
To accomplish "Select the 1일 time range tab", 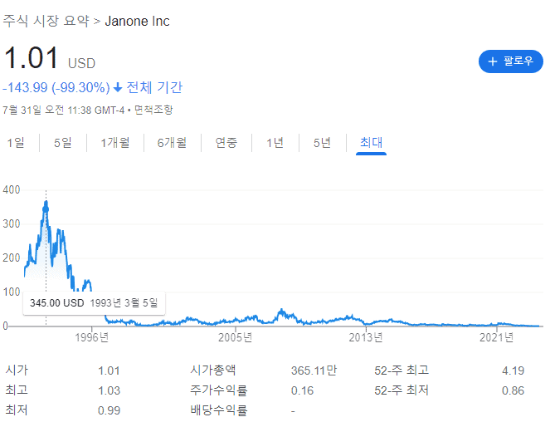I will [x=16, y=143].
